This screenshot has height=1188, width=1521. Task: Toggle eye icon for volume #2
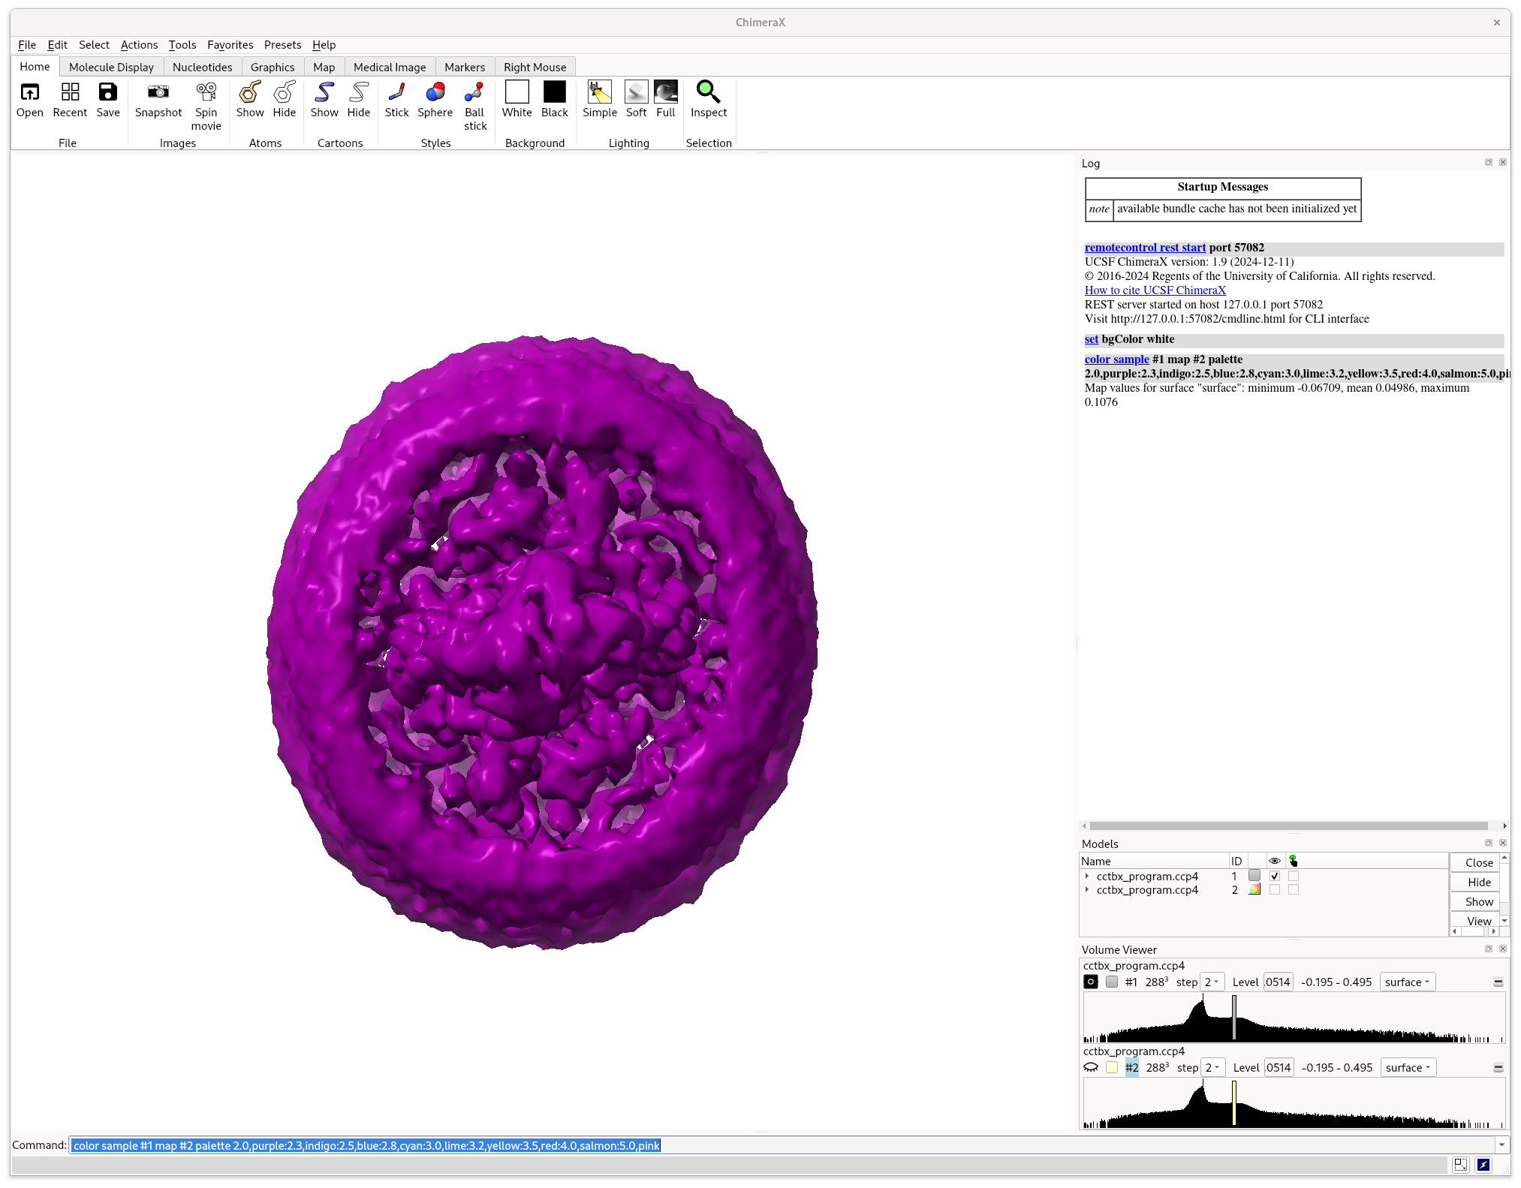(1091, 1067)
